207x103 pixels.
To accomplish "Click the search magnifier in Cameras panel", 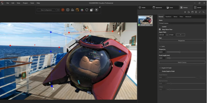I will click(204, 12).
